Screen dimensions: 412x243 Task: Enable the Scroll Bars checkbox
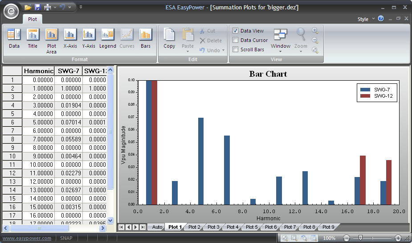click(x=236, y=49)
